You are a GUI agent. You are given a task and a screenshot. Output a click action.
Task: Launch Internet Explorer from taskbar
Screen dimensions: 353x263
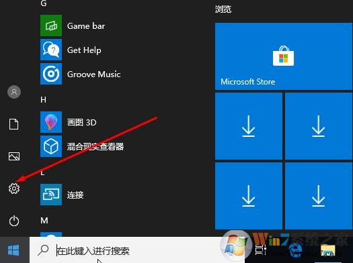click(x=295, y=250)
